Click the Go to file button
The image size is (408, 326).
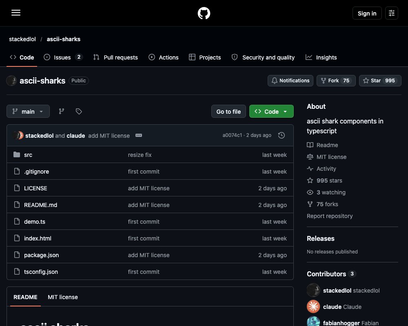pyautogui.click(x=228, y=111)
